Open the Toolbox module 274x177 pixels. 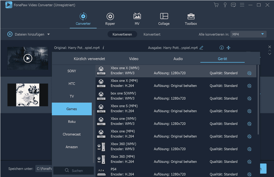click(191, 19)
